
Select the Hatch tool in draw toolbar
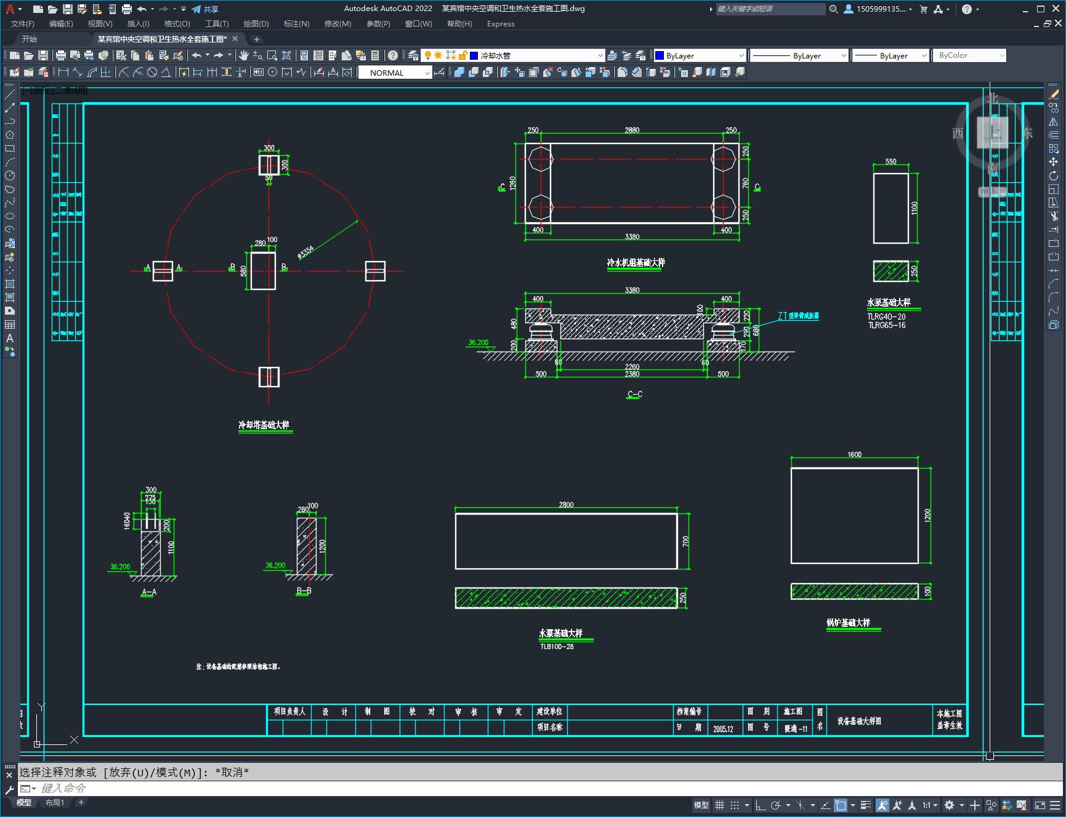10,284
